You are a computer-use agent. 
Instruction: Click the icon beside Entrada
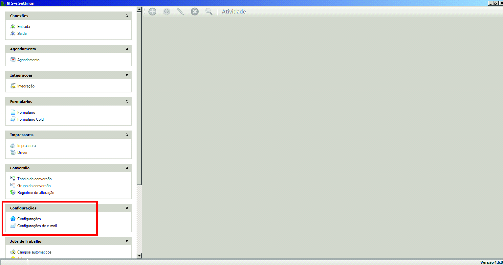tap(13, 27)
